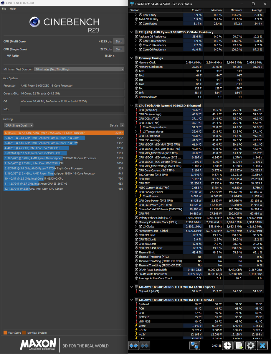Click thermometer icon on CPU (Tctl/Tdie) row
This screenshot has width=271, height=354.
pos(136,110)
